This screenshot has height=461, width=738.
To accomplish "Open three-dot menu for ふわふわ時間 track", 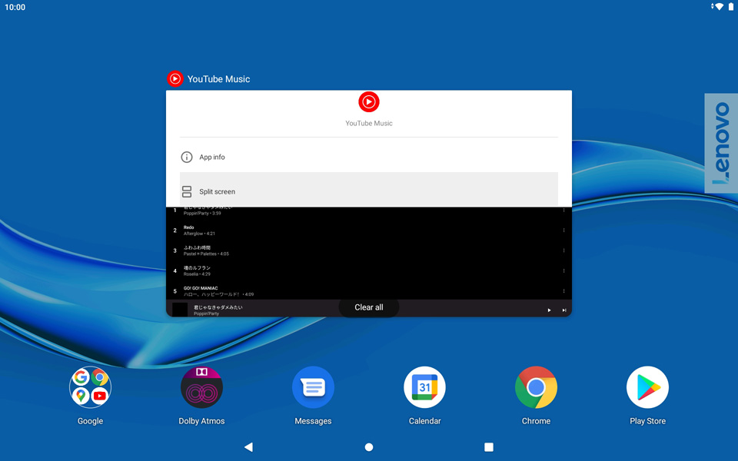I will pos(563,250).
